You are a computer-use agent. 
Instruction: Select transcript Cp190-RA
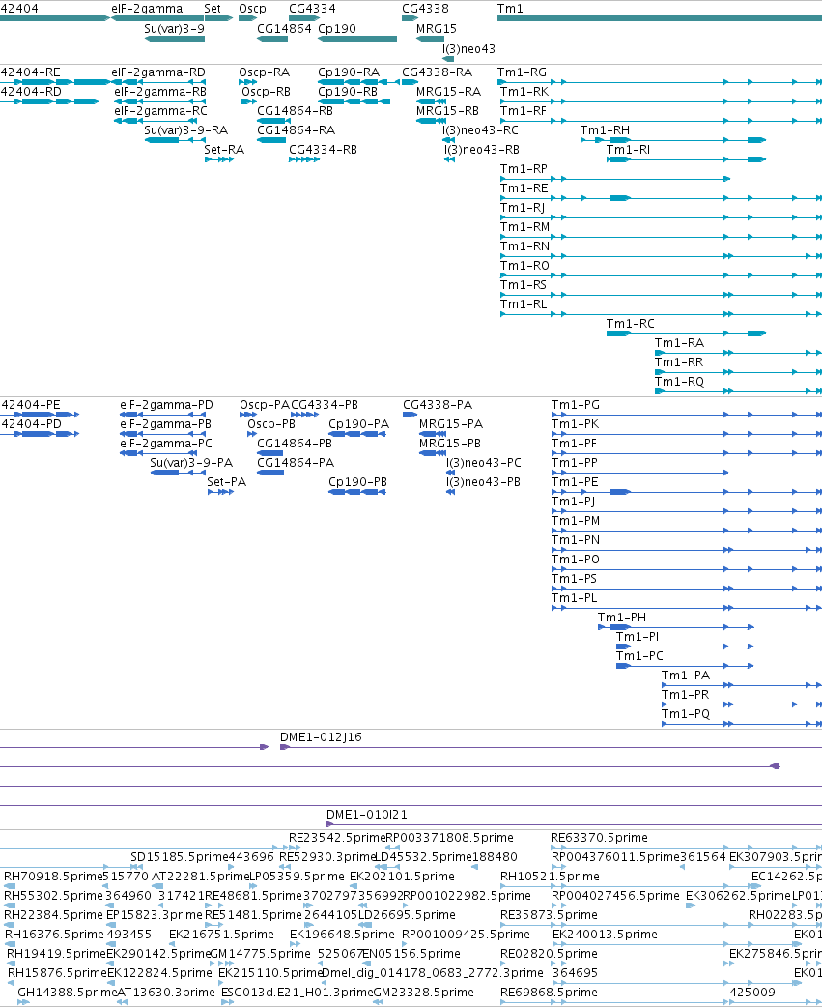tap(349, 72)
